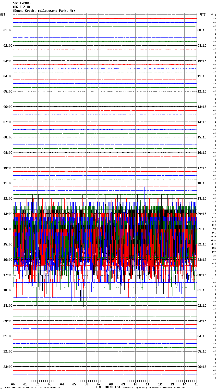217x391 pixels.
Task: Click the Traces clipped at plus/minus 5 note
Action: point(154,388)
